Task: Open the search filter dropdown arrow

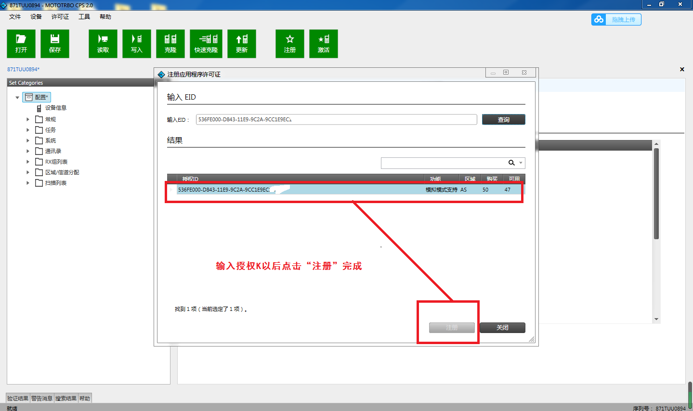Action: 521,163
